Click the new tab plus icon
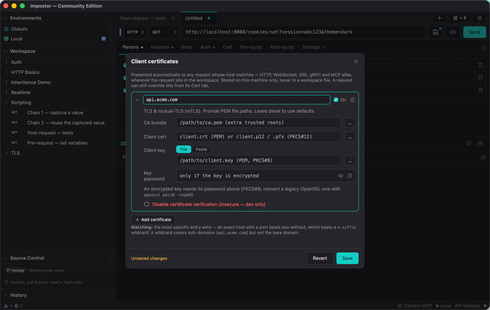 pos(439,18)
